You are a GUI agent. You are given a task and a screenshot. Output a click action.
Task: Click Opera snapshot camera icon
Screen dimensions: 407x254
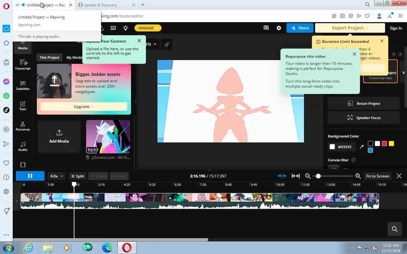pos(342,16)
